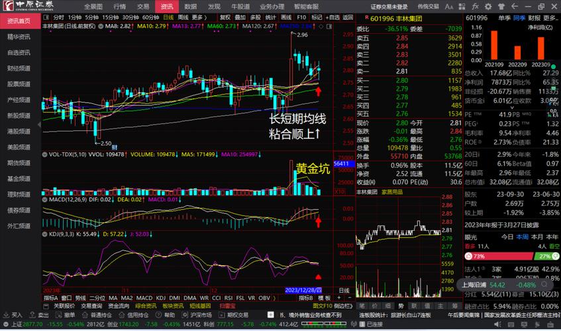Click 扫雷宝 link
561x331 pixels.
pos(228,306)
